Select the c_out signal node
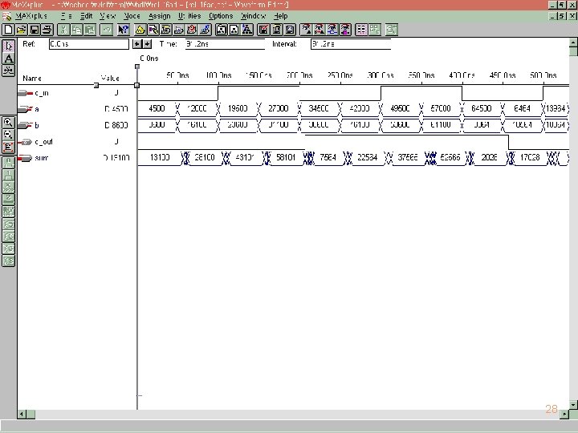The image size is (578, 433). click(36, 141)
